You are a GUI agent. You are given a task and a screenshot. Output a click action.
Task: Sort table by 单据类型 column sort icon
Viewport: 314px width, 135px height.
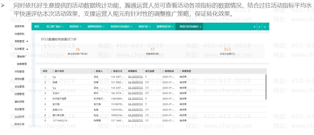(180, 71)
